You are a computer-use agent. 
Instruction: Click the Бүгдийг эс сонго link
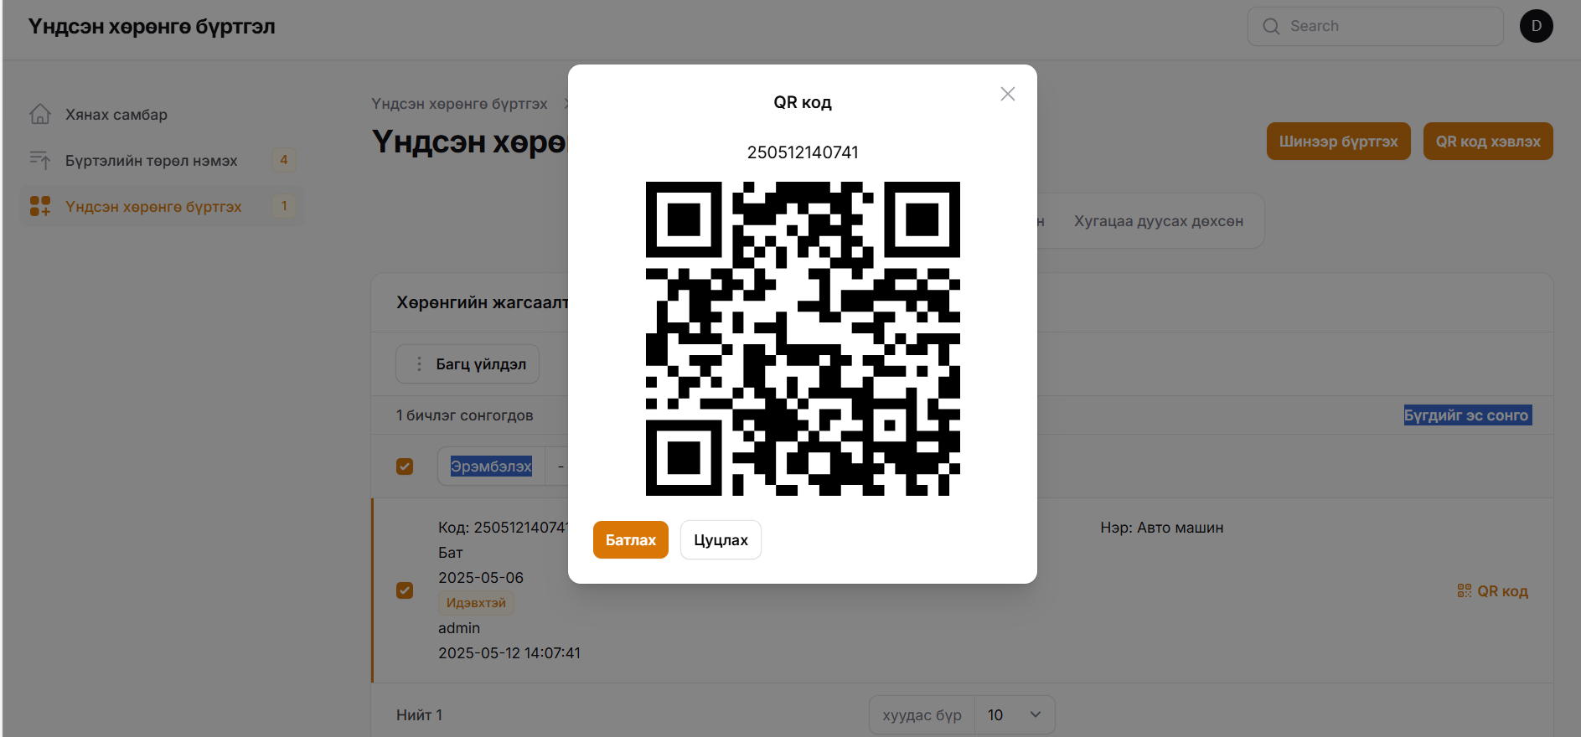tap(1467, 415)
